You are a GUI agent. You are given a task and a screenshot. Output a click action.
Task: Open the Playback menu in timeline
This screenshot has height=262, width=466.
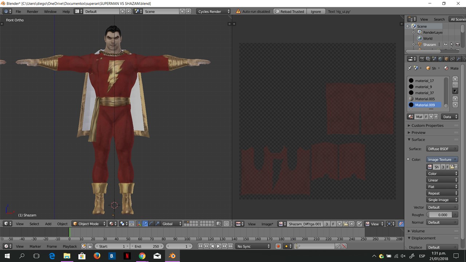(70, 246)
